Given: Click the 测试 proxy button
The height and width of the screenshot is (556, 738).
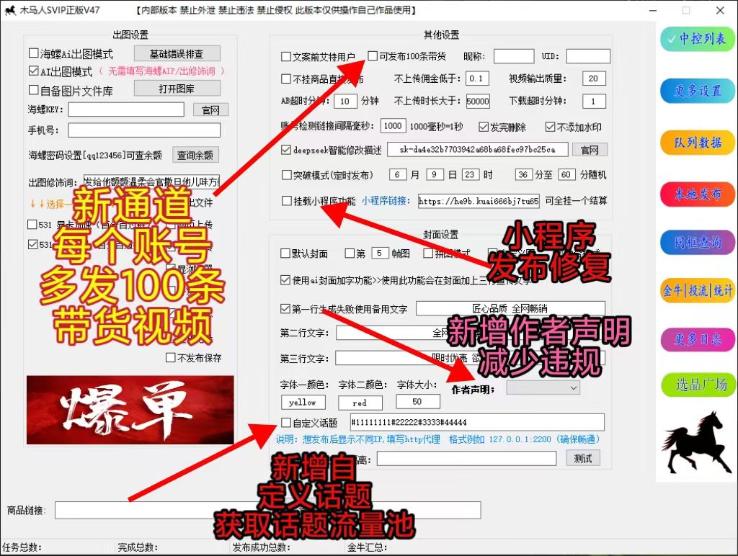Looking at the screenshot, I should (x=583, y=458).
